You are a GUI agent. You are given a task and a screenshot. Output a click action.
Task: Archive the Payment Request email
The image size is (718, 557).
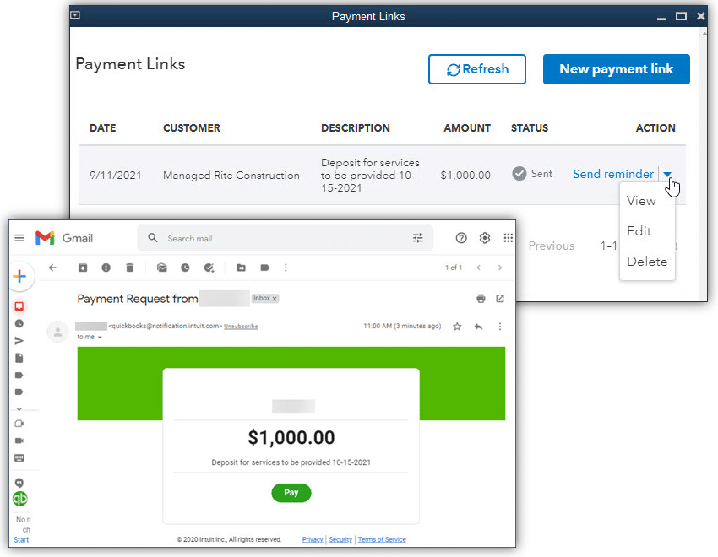click(83, 268)
